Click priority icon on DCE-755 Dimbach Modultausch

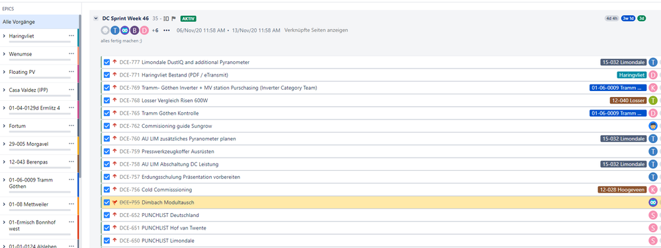(114, 202)
